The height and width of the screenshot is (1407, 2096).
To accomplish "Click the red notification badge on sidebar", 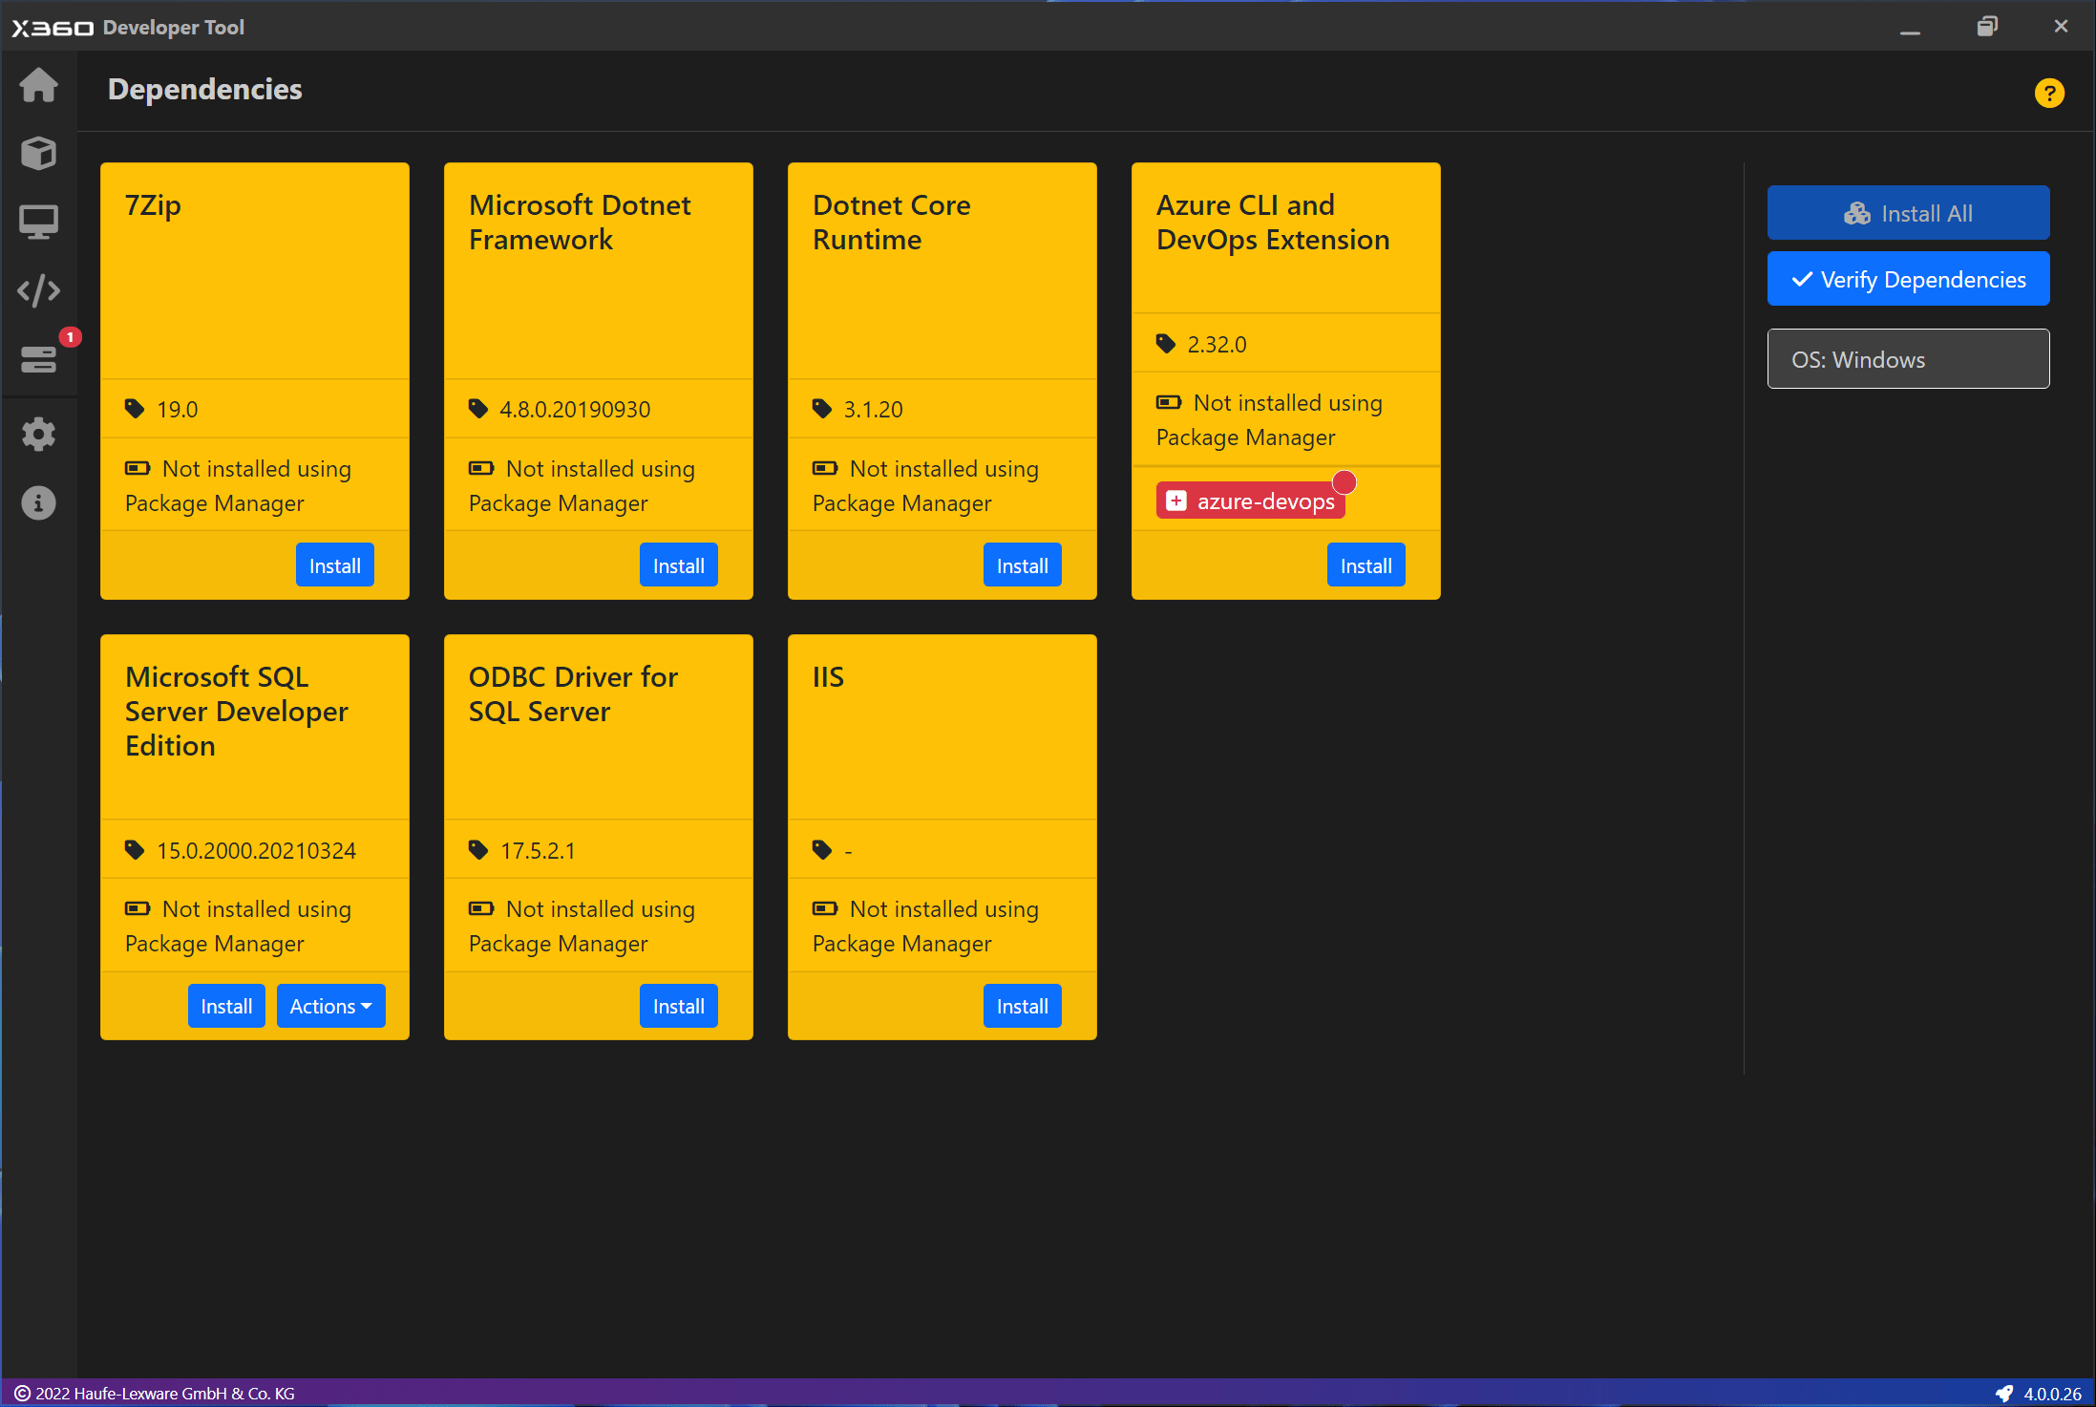I will pos(70,337).
